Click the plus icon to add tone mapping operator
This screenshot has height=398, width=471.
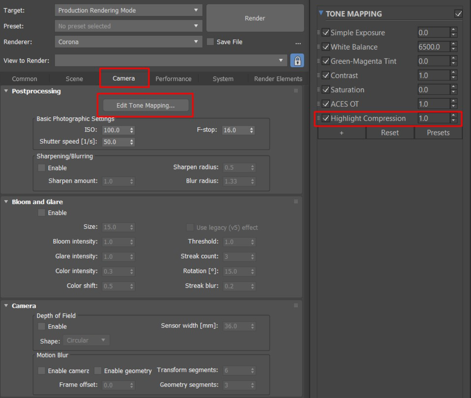pos(341,133)
